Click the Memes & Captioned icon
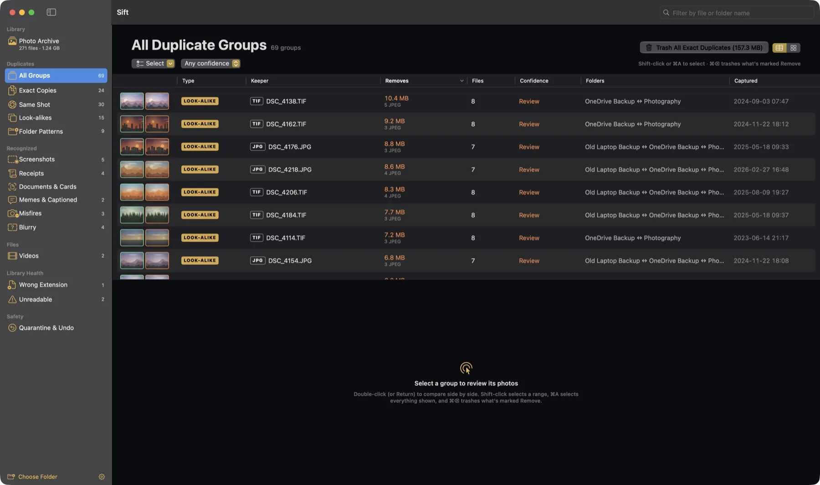 (12, 200)
